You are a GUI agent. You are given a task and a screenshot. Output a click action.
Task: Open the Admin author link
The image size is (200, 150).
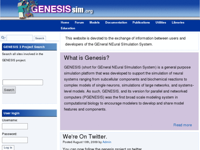[x=107, y=142]
